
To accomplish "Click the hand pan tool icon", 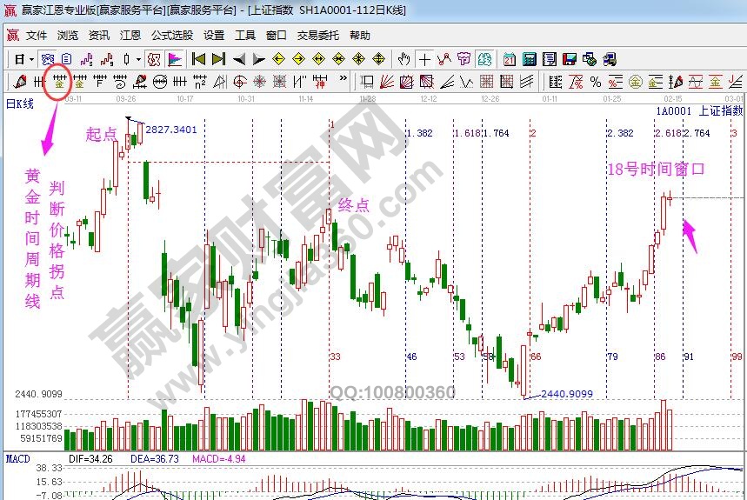I will 404,59.
